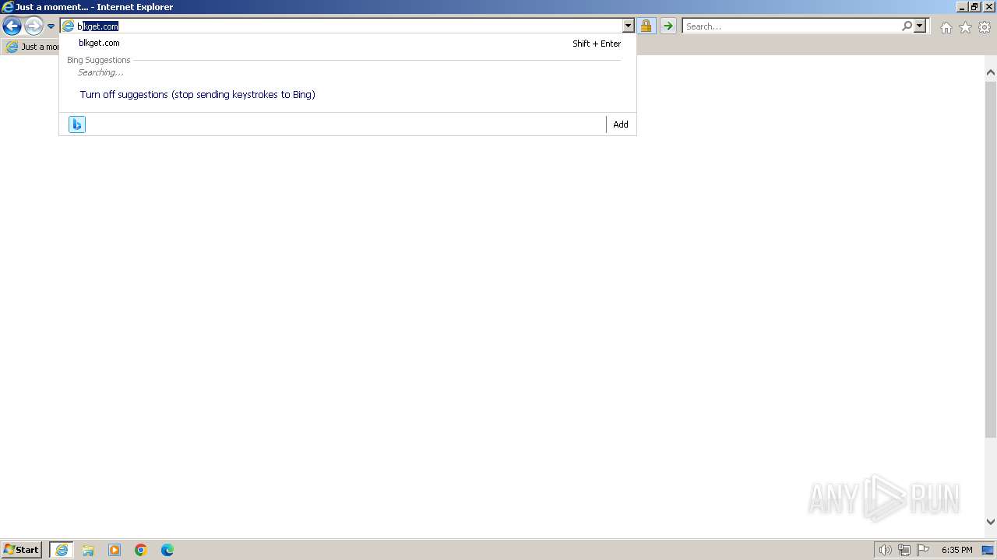Go to Home page icon

946,27
